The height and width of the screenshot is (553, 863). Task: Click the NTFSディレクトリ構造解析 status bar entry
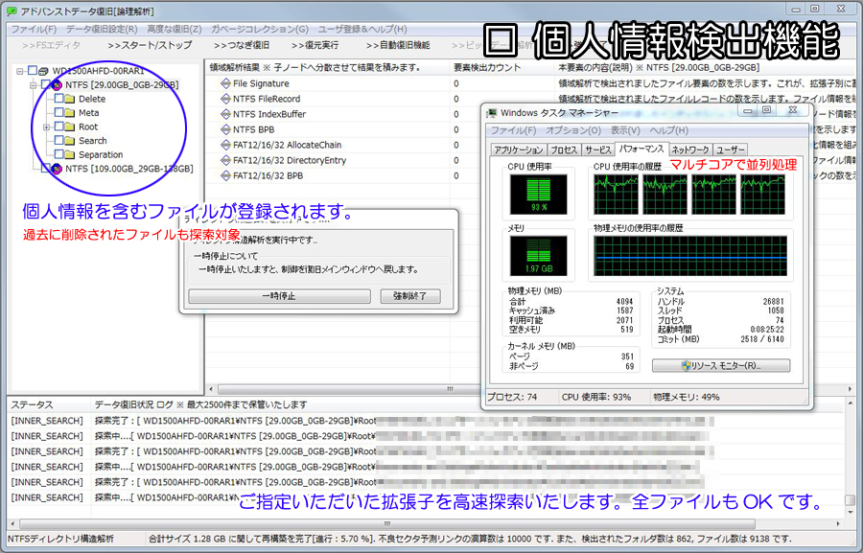click(76, 539)
